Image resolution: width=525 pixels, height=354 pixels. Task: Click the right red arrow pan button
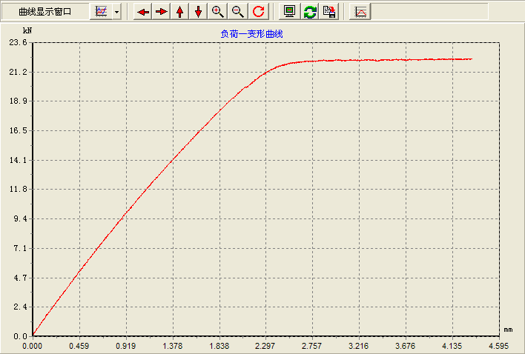[162, 12]
